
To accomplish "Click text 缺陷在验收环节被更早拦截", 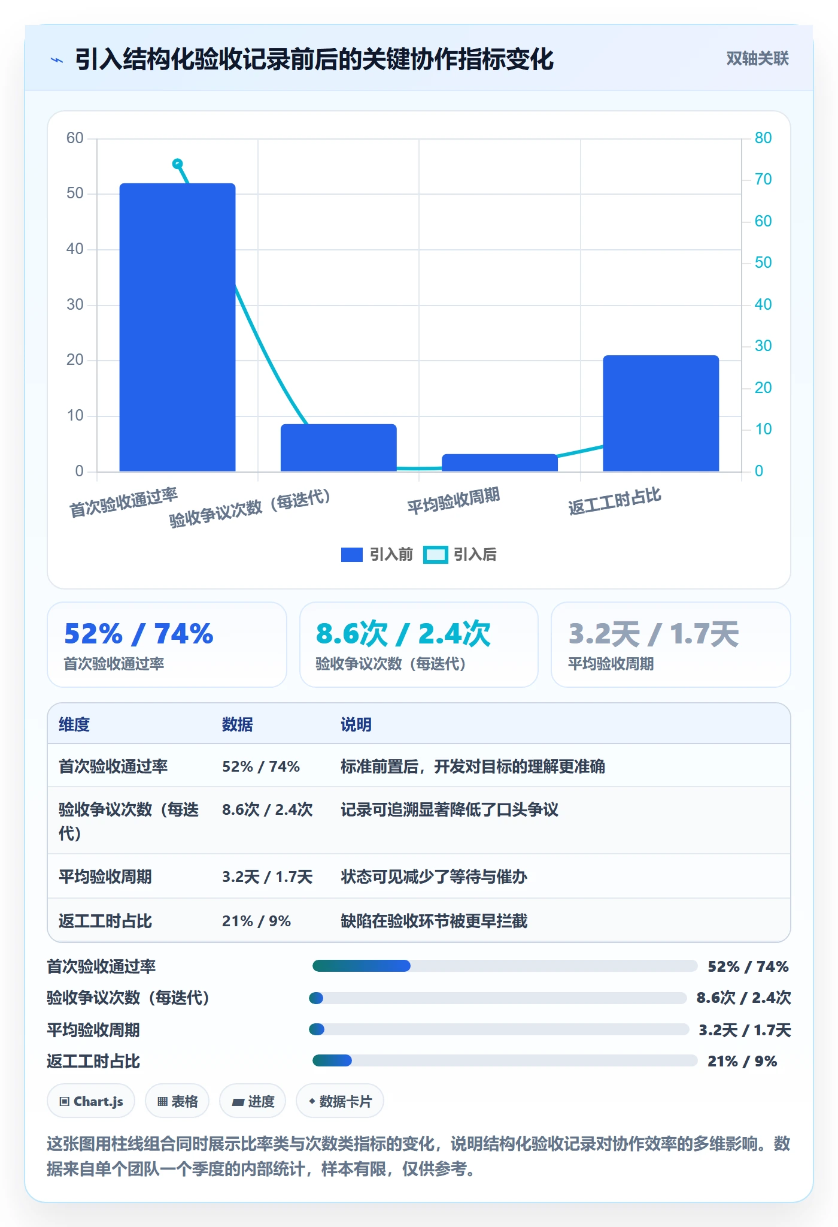I will click(x=434, y=921).
